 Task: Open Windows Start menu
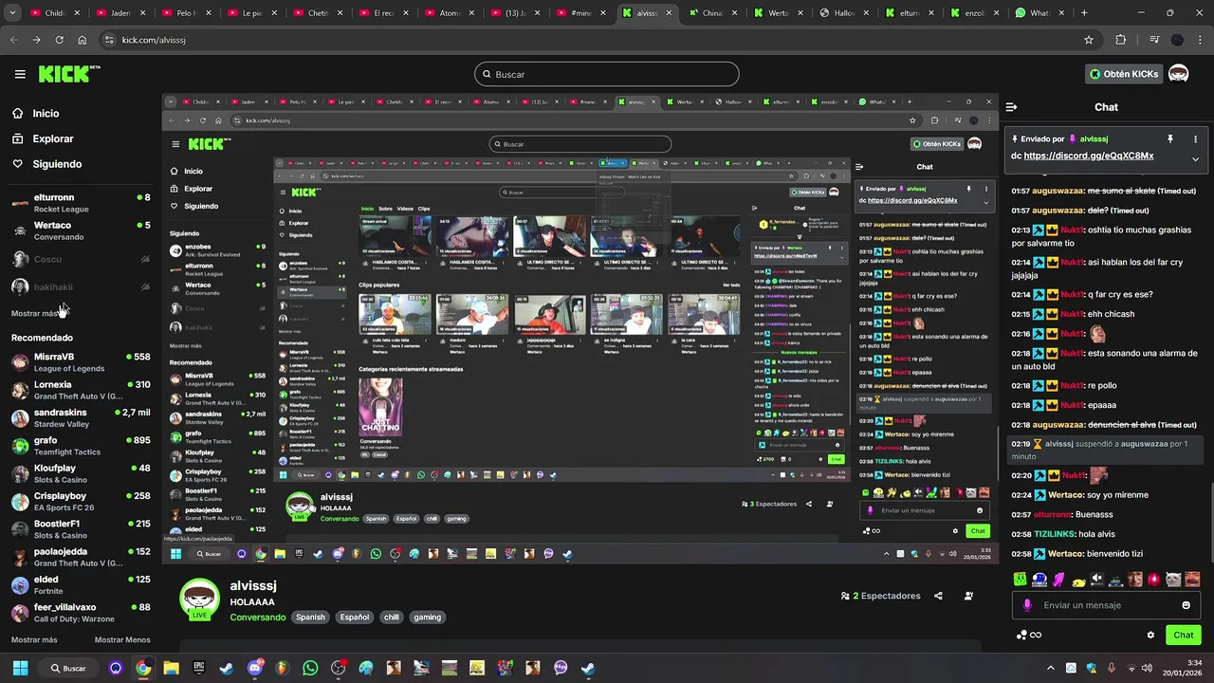(20, 668)
